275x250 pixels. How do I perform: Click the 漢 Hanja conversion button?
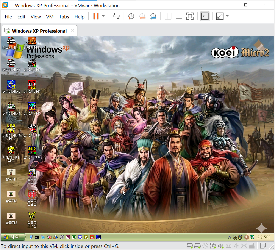pyautogui.click(x=235, y=237)
